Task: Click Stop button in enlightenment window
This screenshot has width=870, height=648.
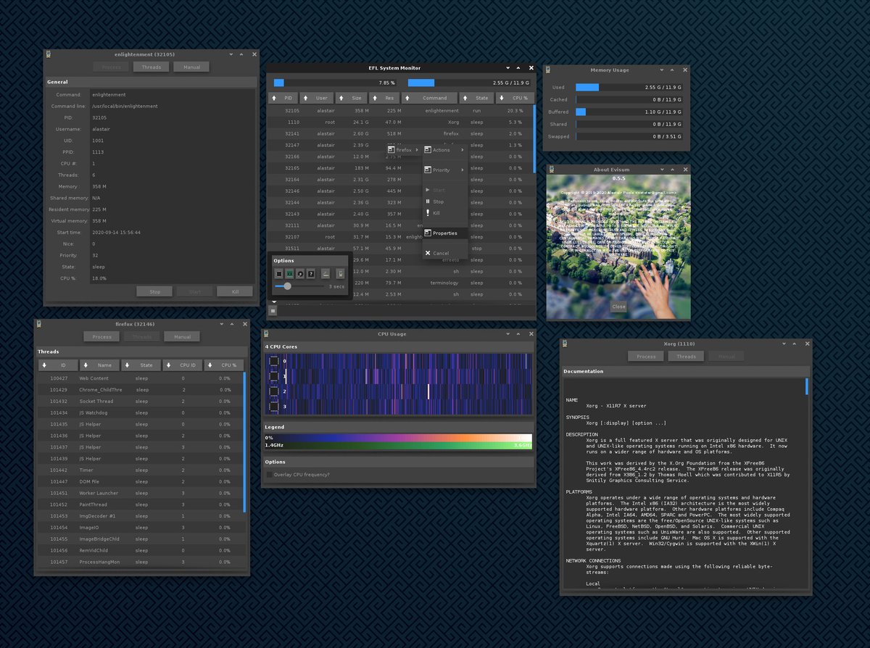Action: point(154,291)
